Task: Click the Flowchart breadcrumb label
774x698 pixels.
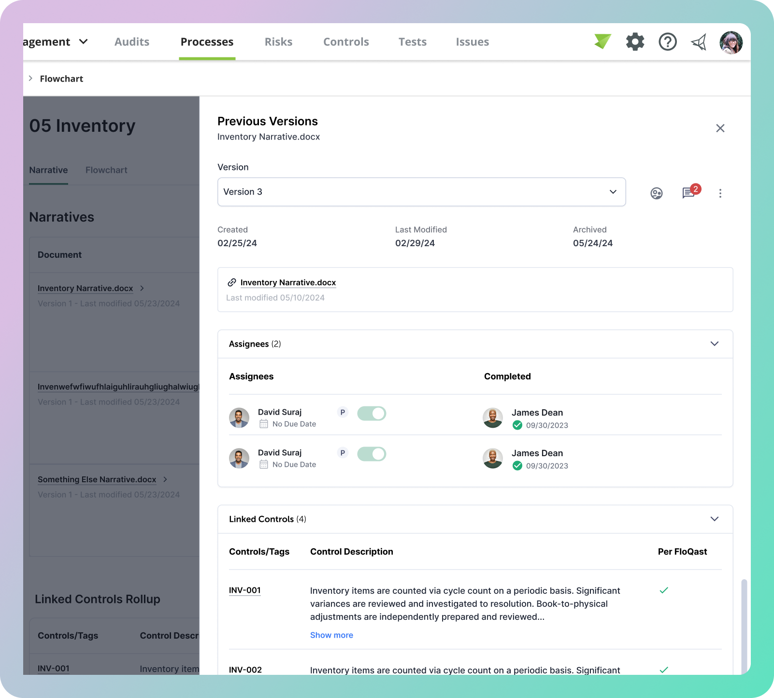Action: pyautogui.click(x=61, y=79)
